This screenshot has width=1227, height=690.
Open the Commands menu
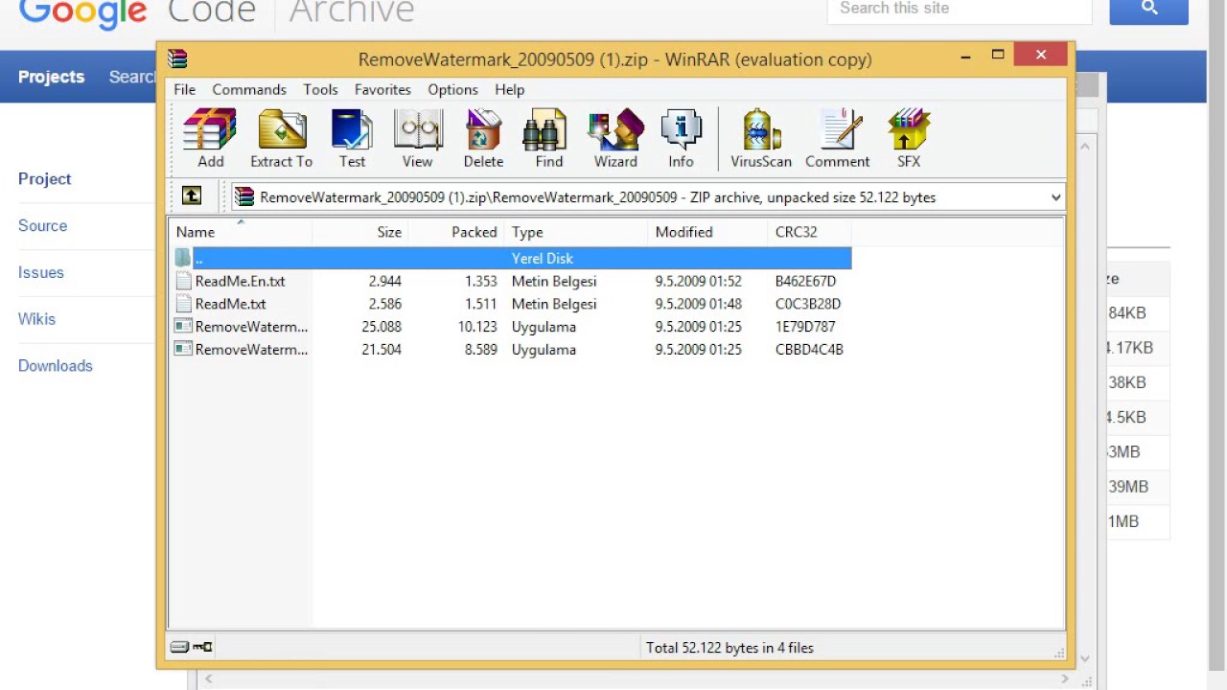pos(249,89)
